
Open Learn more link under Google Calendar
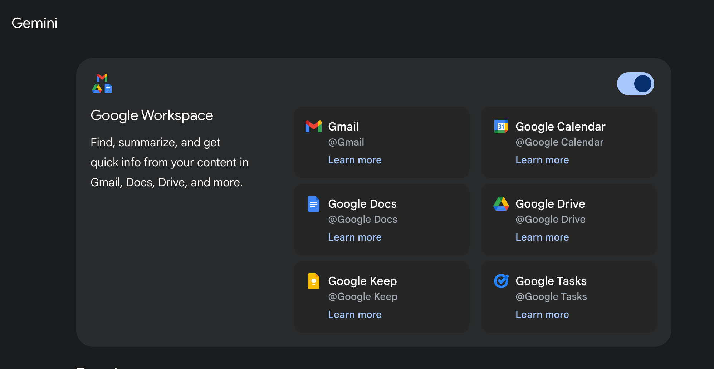(x=542, y=160)
